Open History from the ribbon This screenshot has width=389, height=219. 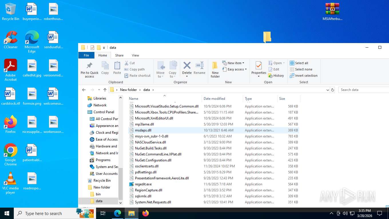(x=276, y=76)
